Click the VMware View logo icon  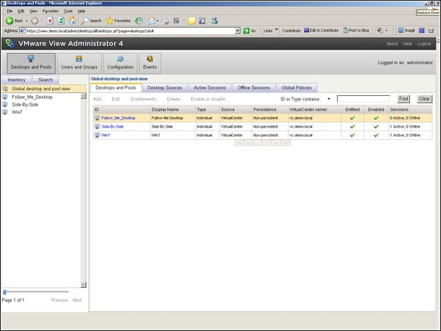coord(10,43)
